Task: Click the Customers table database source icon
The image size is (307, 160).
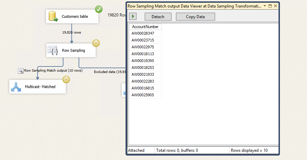Action: coord(53,16)
